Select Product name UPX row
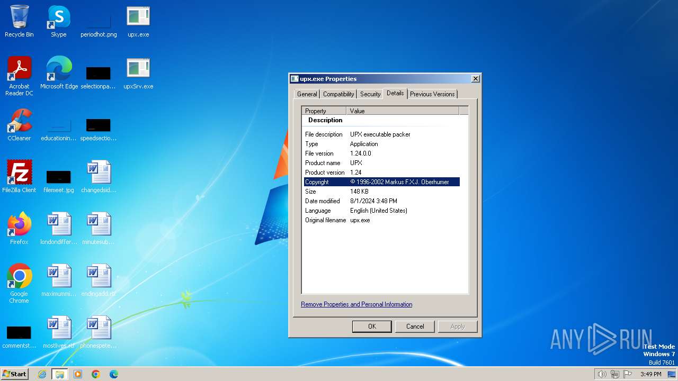This screenshot has height=381, width=678. (382, 163)
